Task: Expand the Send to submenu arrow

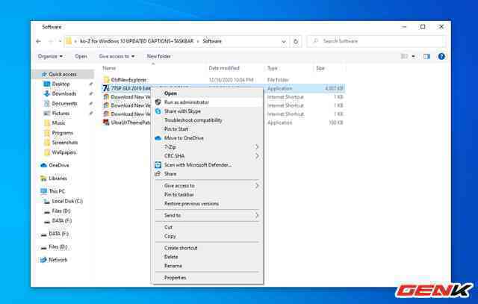Action: pyautogui.click(x=257, y=215)
